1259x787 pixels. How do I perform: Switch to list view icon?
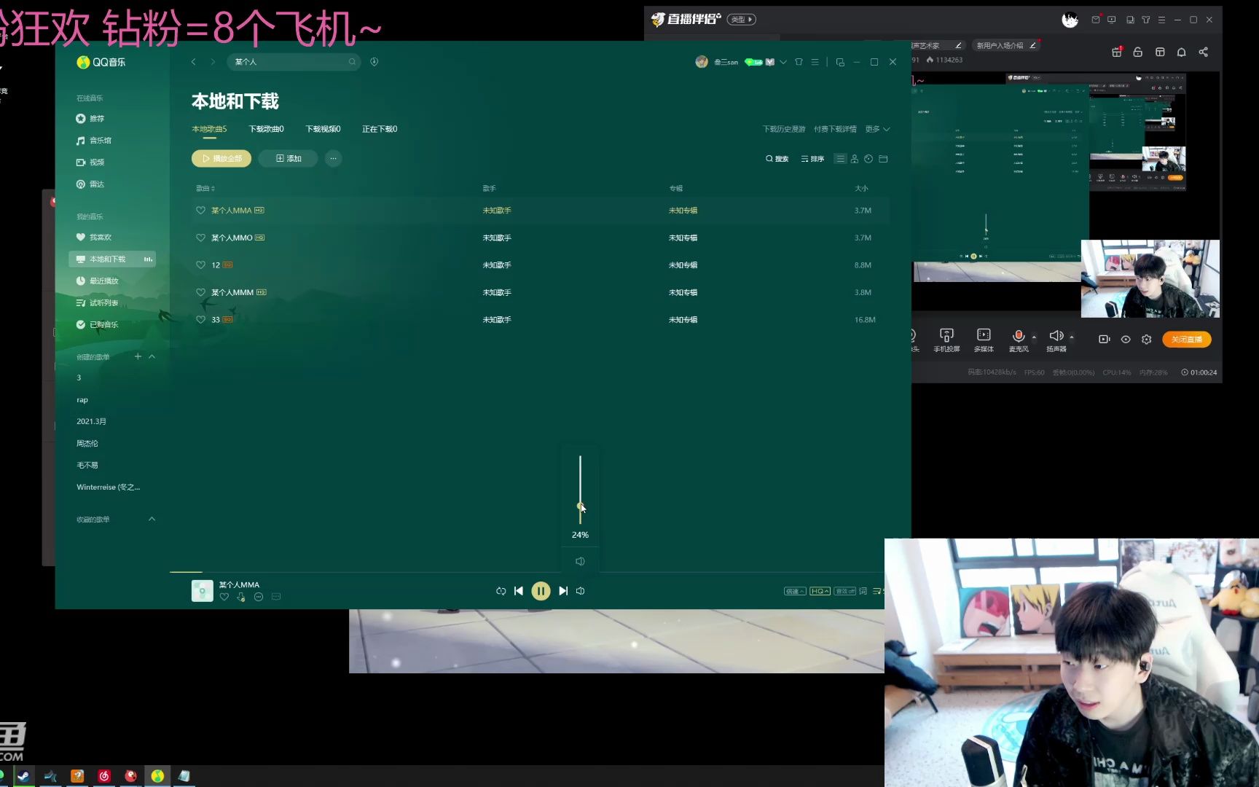tap(840, 159)
